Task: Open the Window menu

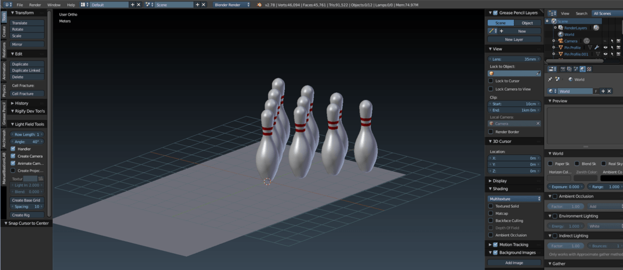Action: (53, 5)
